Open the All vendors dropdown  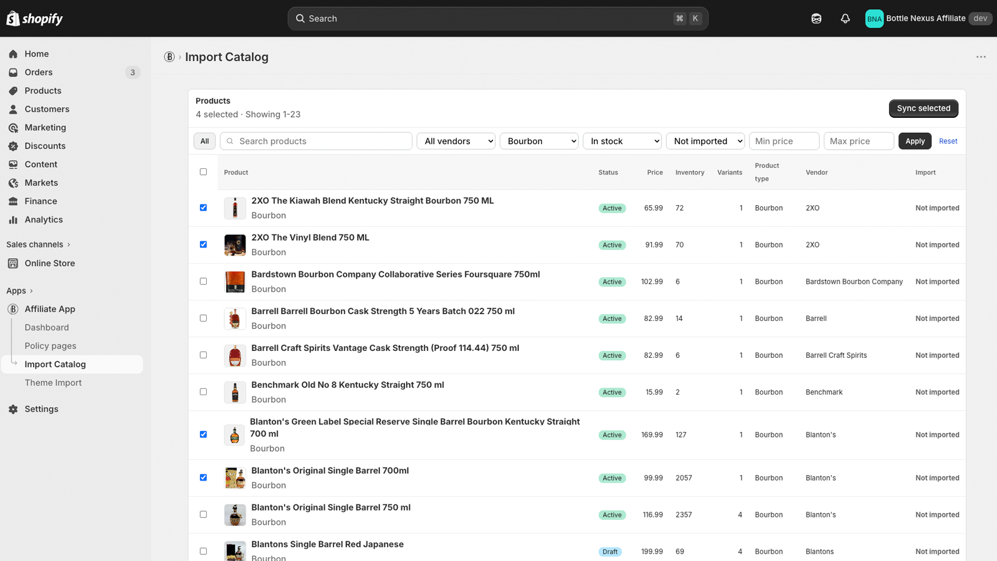456,141
